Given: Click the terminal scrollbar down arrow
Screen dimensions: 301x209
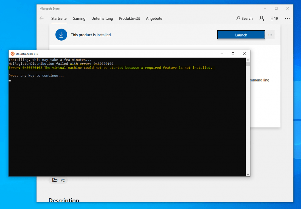Looking at the screenshot, I should [248, 174].
